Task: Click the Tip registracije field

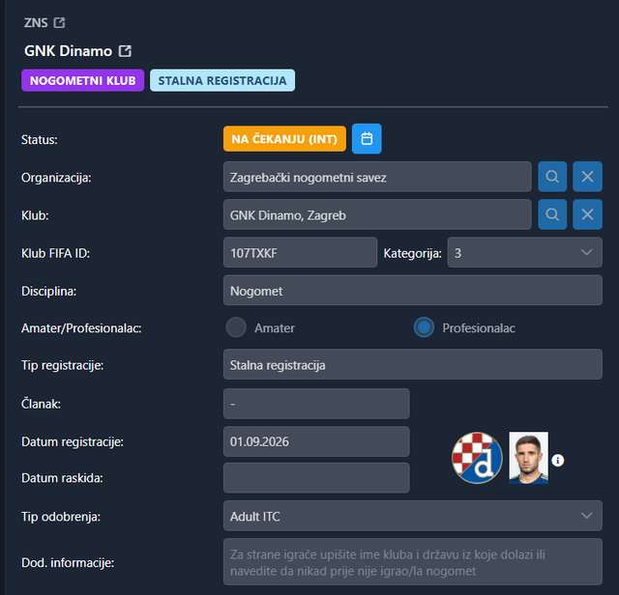Action: [x=413, y=364]
